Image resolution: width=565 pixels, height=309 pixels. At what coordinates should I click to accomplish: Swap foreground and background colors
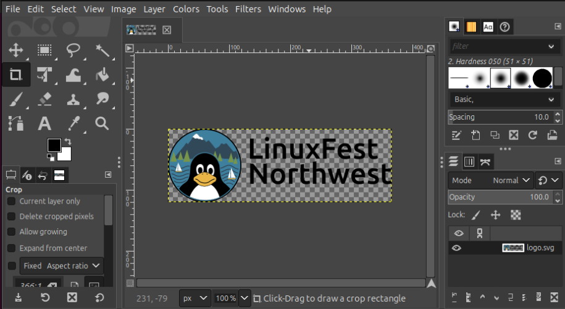click(68, 142)
